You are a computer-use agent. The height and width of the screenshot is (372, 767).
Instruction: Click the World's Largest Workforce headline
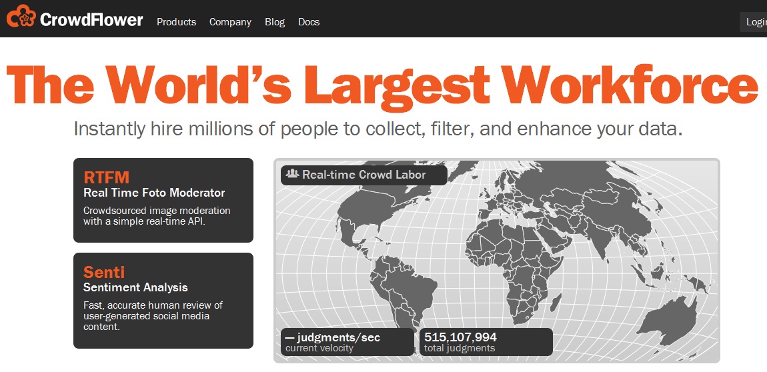coord(381,84)
